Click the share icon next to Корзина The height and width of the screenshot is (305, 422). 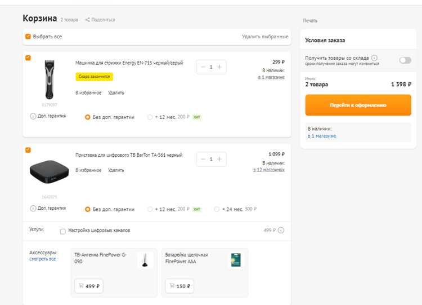tap(87, 20)
